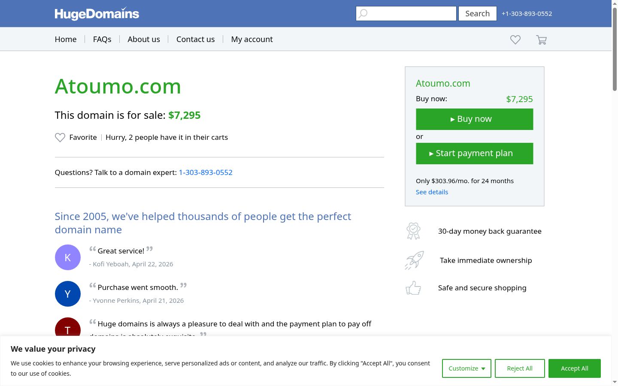Click Kofi Yeboah's K avatar

click(68, 257)
